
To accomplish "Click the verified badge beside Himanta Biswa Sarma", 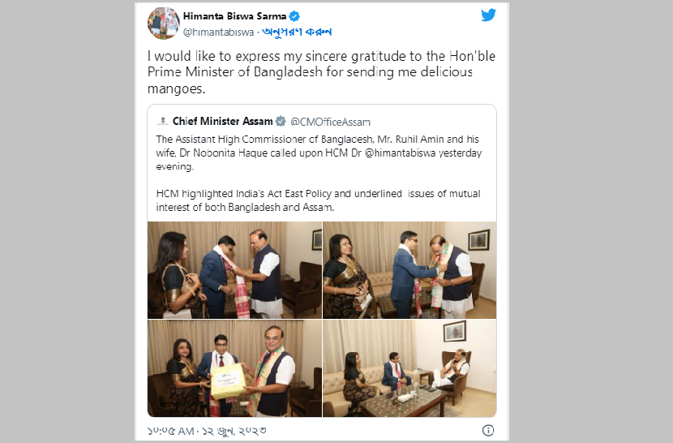I will click(294, 16).
